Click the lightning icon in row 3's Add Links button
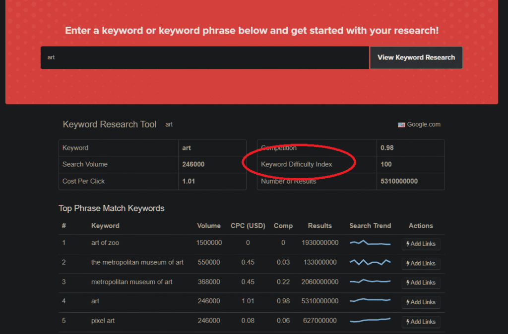 coord(409,283)
